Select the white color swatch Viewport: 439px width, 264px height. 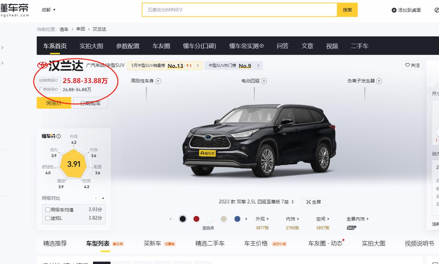210,219
